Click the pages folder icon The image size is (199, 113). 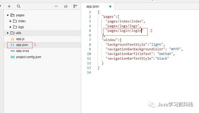pyautogui.click(x=12, y=15)
